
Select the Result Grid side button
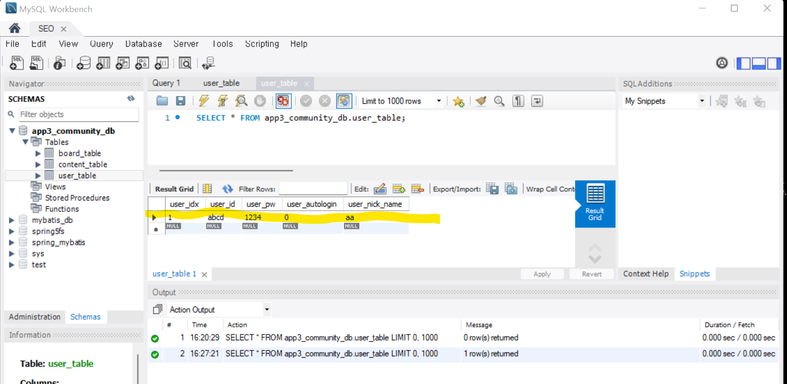pyautogui.click(x=595, y=204)
